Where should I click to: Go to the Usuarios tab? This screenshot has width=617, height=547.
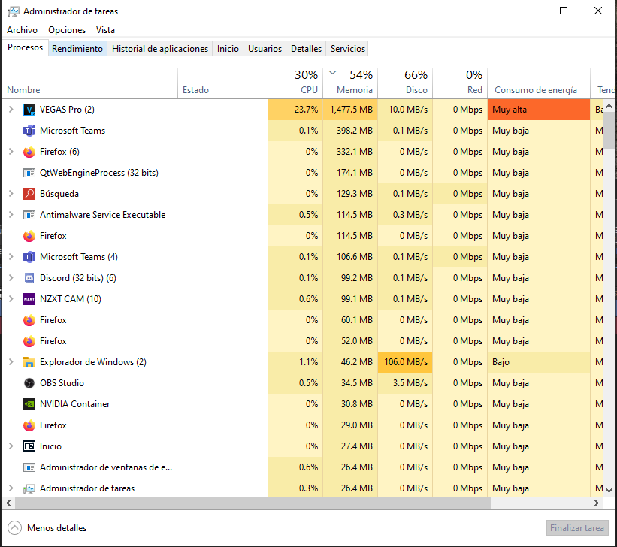coord(265,49)
